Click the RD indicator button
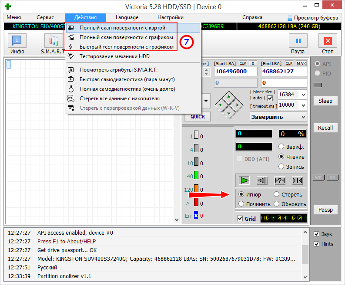The height and width of the screenshot is (285, 345). pyautogui.click(x=332, y=177)
